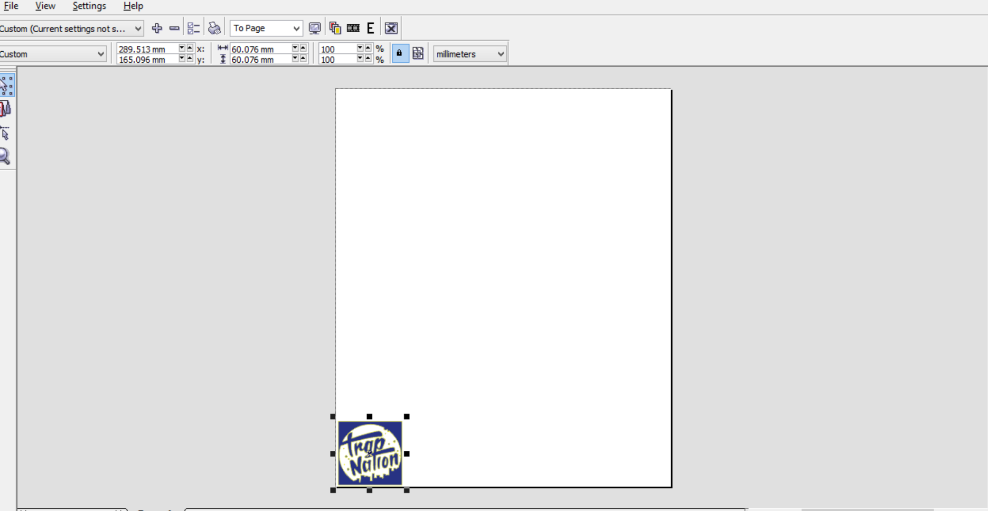Open Print Options checklist icon
988x511 pixels.
[193, 28]
